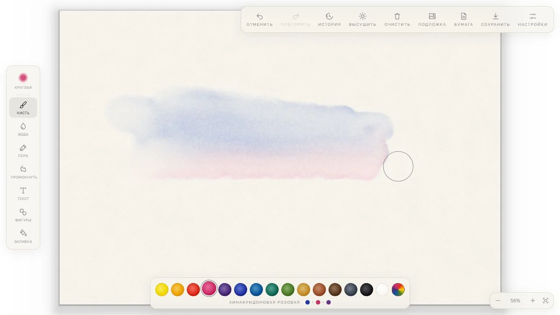Image resolution: width=560 pixels, height=315 pixels.
Task: Save the painting with Сохранить
Action: coord(495,20)
